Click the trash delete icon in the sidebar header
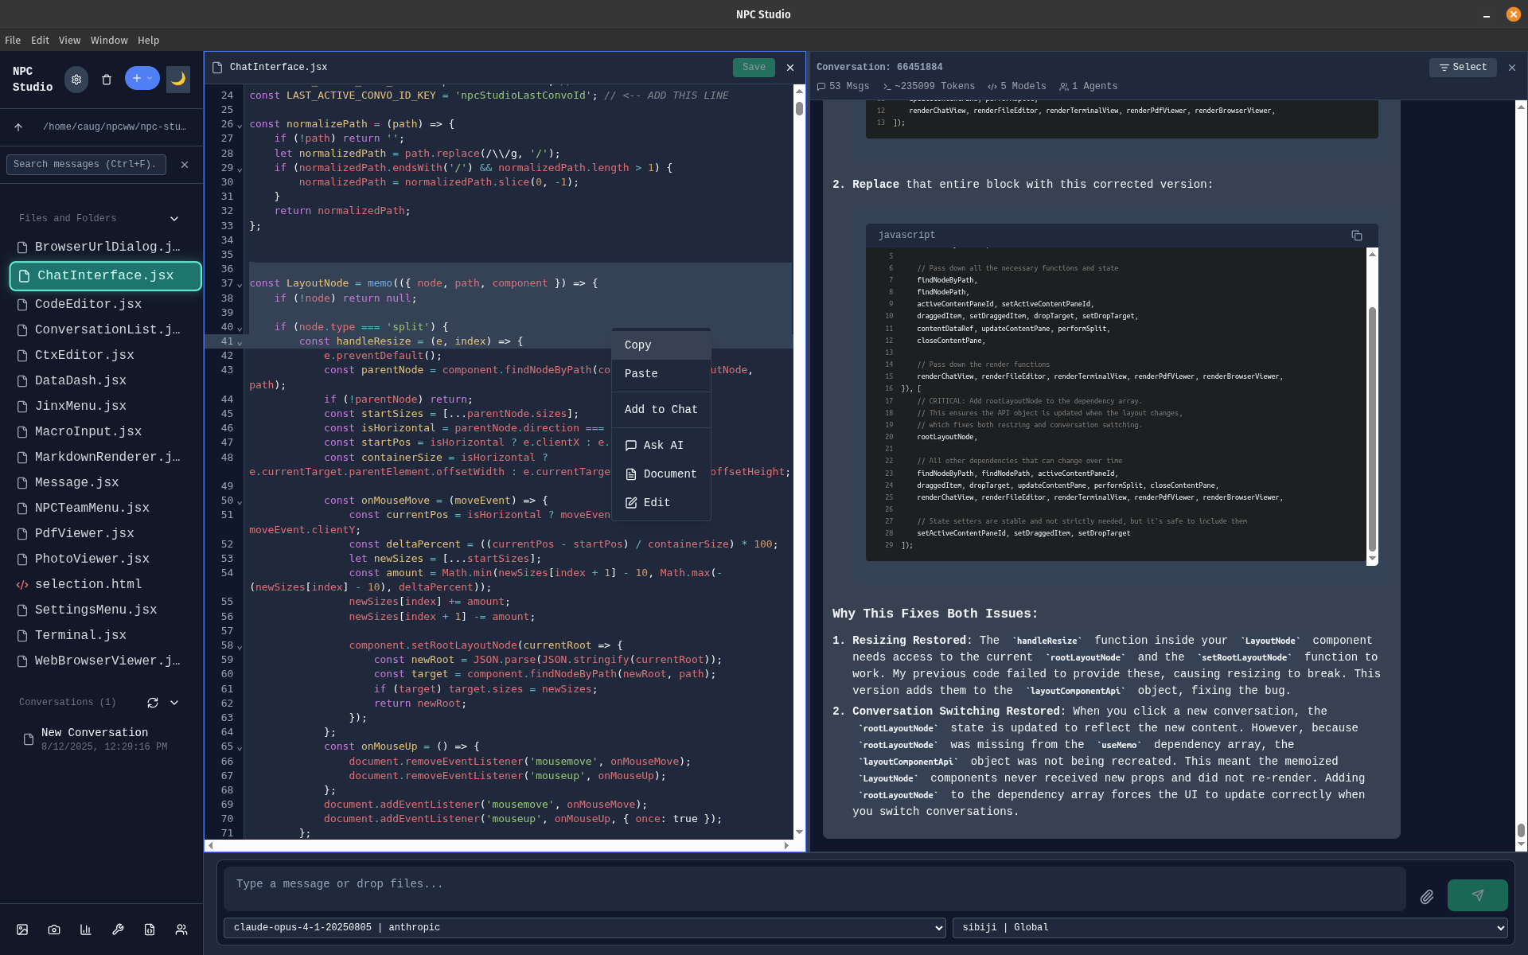Image resolution: width=1528 pixels, height=955 pixels. click(107, 80)
